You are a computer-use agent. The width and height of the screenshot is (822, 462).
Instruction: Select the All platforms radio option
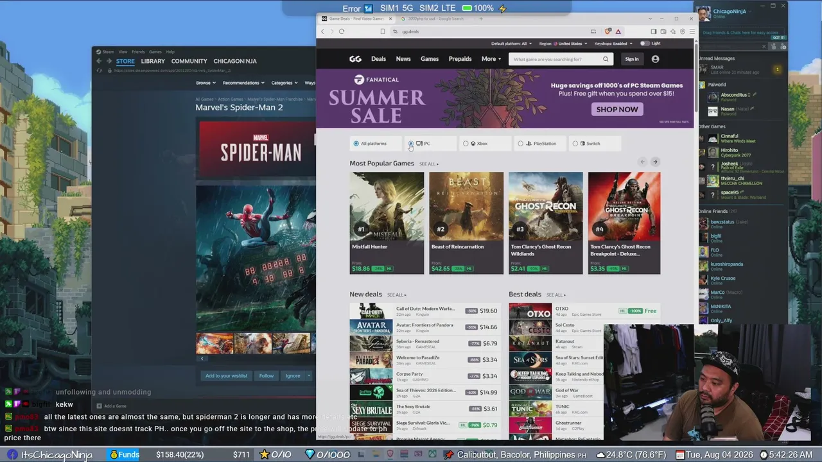(x=356, y=144)
